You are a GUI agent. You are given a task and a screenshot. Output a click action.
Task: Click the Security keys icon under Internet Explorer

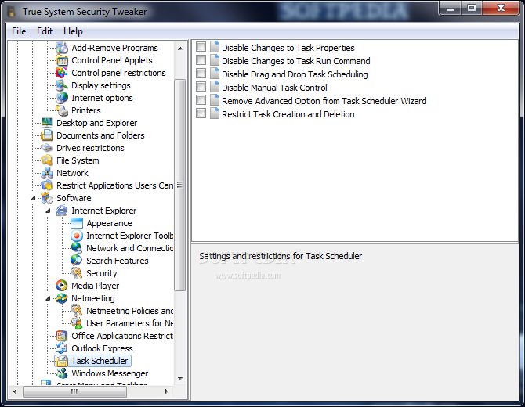(x=77, y=273)
